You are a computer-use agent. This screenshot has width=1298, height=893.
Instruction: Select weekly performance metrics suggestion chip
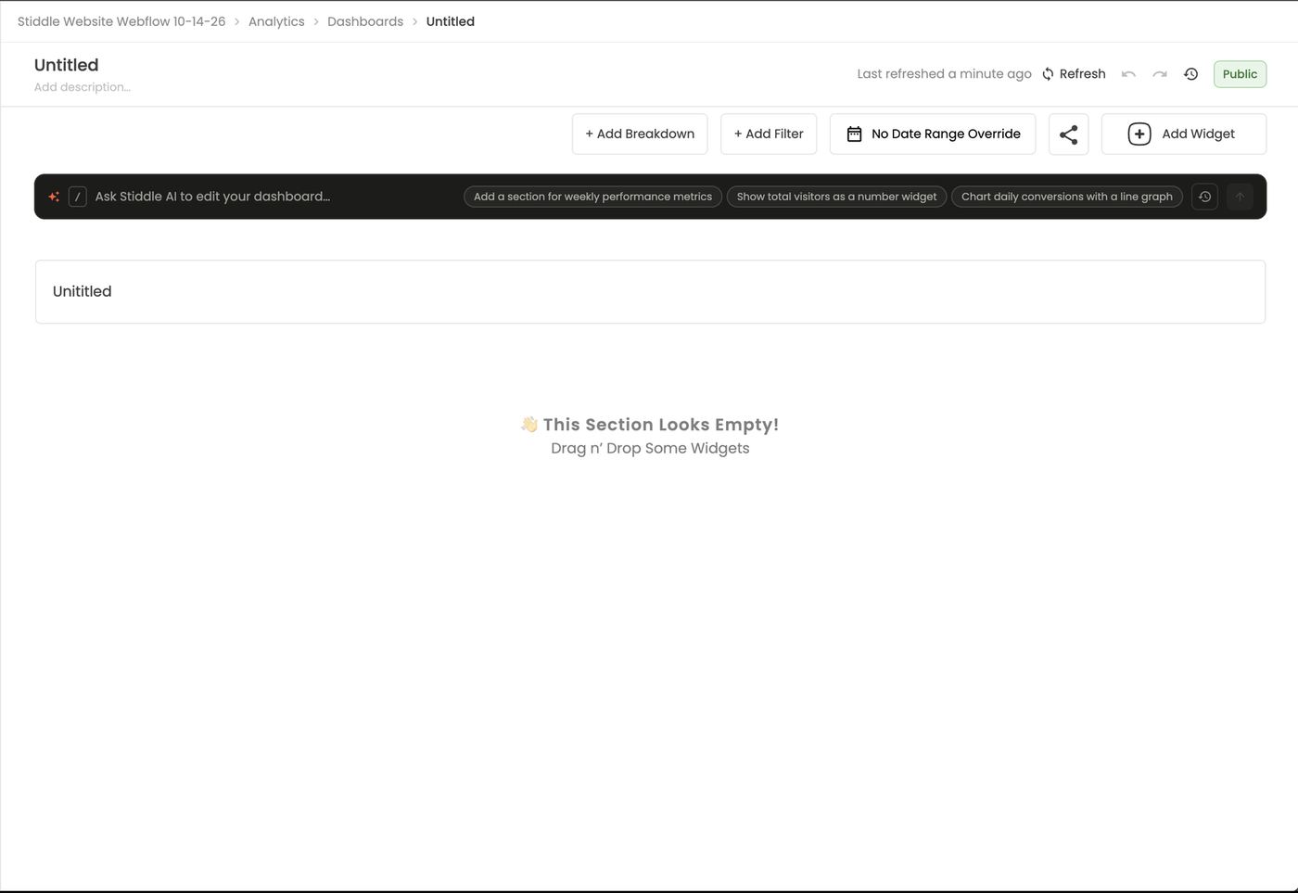[592, 197]
